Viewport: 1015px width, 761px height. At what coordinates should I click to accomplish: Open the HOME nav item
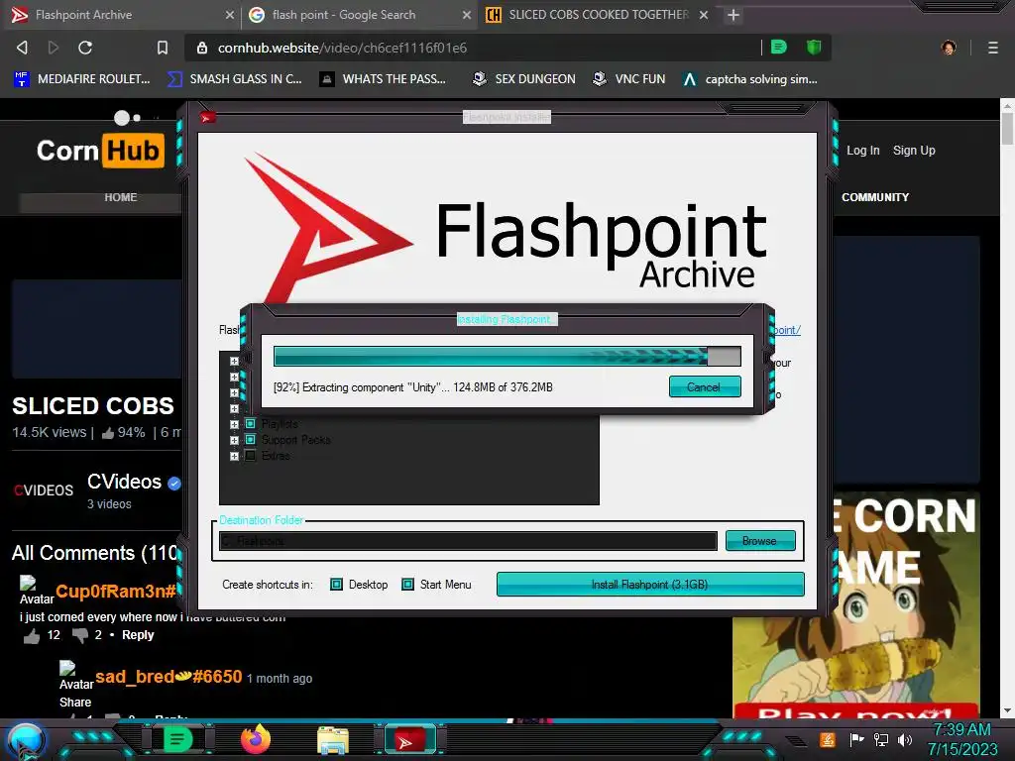pos(120,197)
